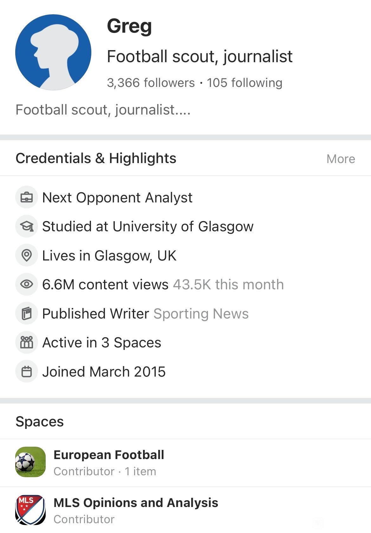Click the Published Writer book icon
This screenshot has height=533, width=371.
click(27, 313)
